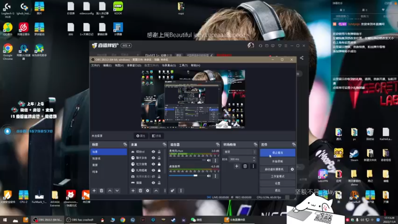Remove the selected scene with the trash icon
Viewport: 398px width, 224px height.
101,191
